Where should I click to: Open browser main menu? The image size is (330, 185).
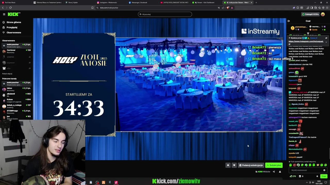(x=327, y=8)
